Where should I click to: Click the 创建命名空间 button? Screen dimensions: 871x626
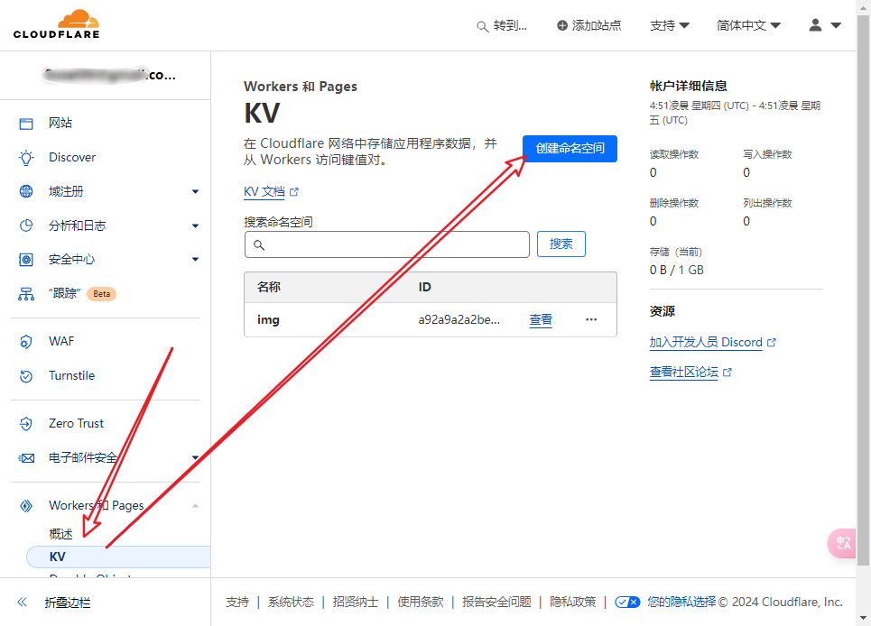(x=570, y=149)
